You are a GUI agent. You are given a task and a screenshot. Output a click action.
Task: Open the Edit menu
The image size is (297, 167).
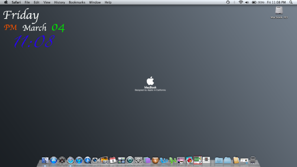[x=36, y=2]
